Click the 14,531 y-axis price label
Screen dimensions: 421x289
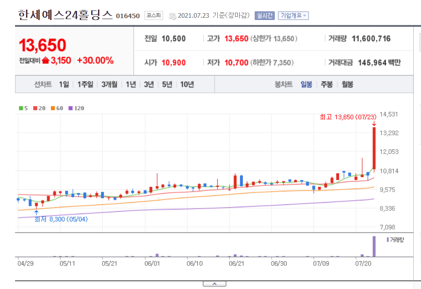point(389,115)
